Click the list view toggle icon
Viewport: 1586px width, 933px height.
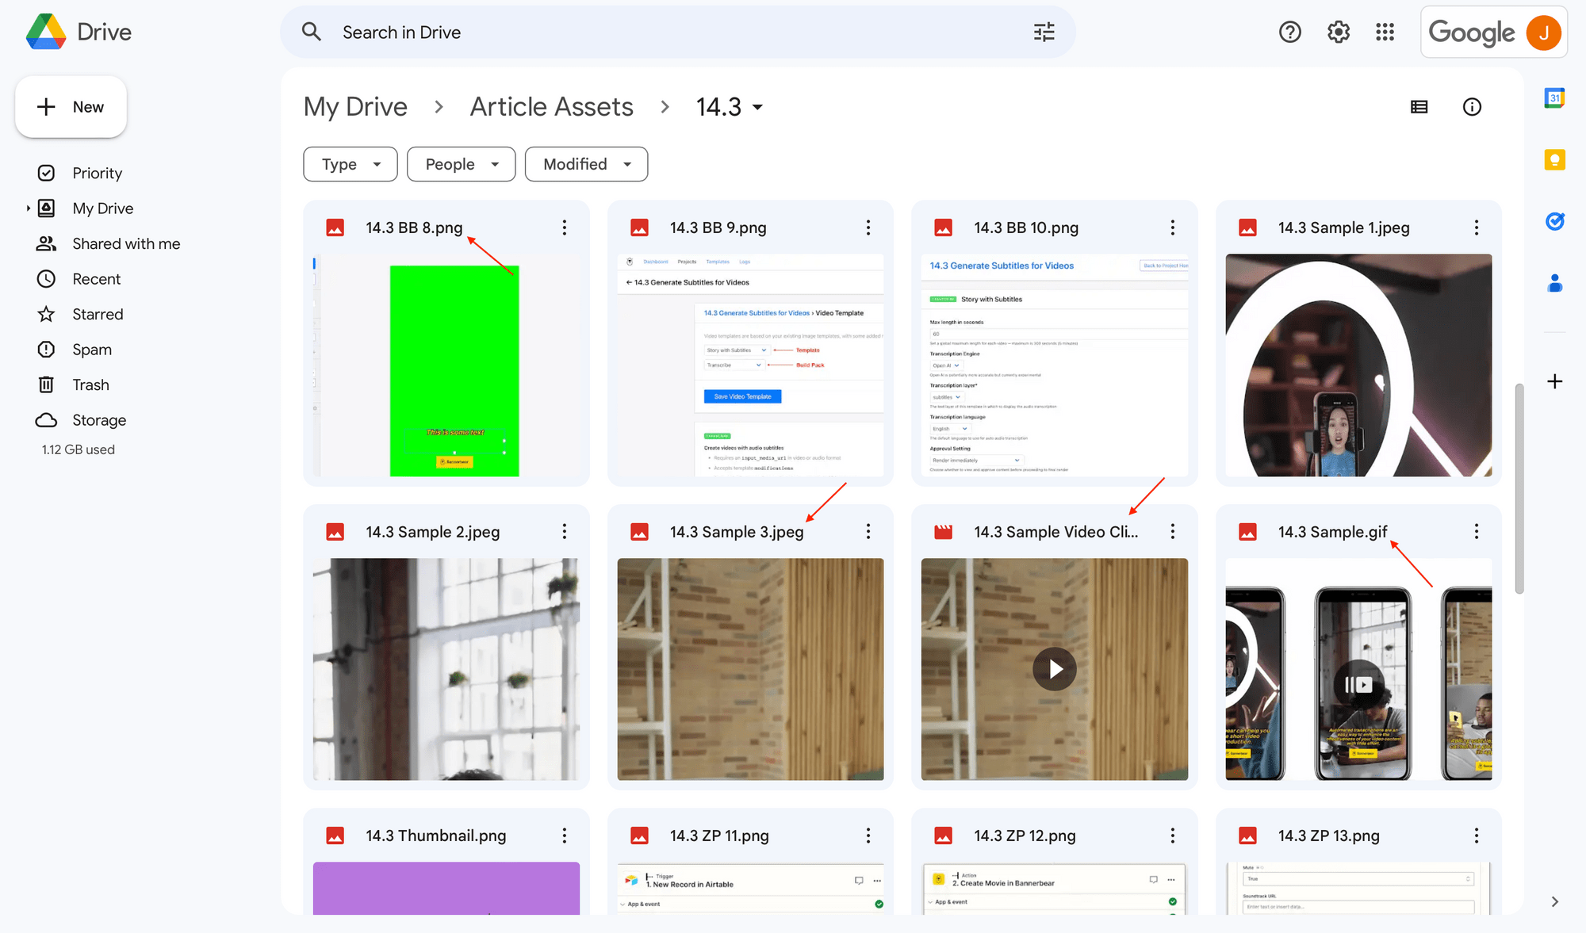[x=1419, y=107]
